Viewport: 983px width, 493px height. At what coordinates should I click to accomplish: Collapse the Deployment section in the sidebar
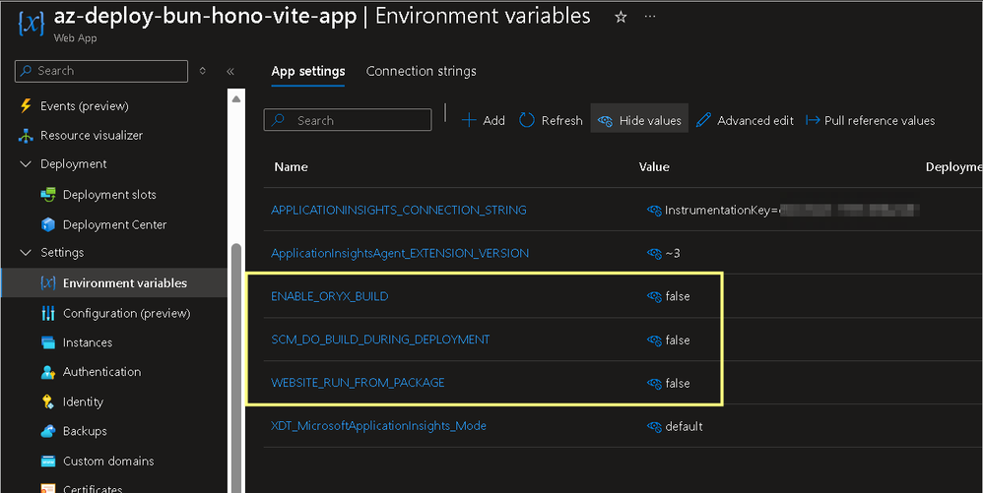[26, 164]
